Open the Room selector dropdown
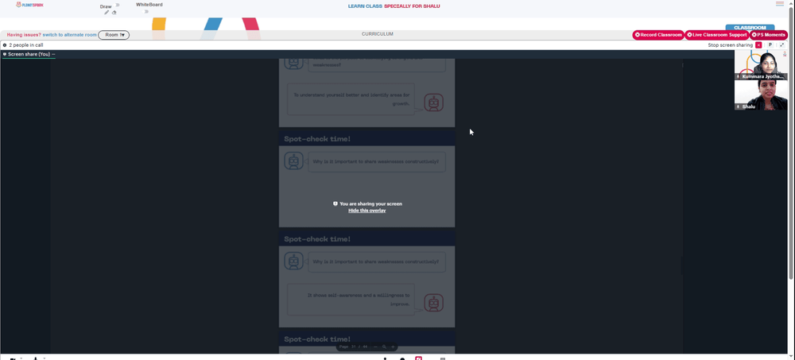This screenshot has width=795, height=360. [x=114, y=35]
